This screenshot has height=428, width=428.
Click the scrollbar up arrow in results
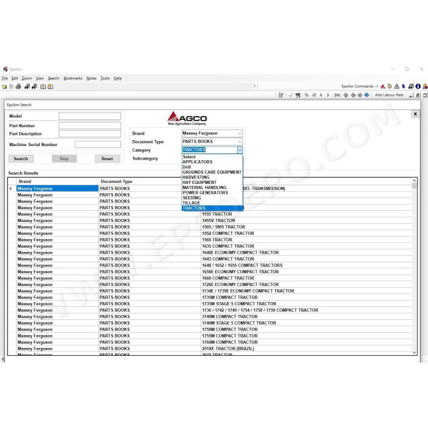click(x=414, y=180)
